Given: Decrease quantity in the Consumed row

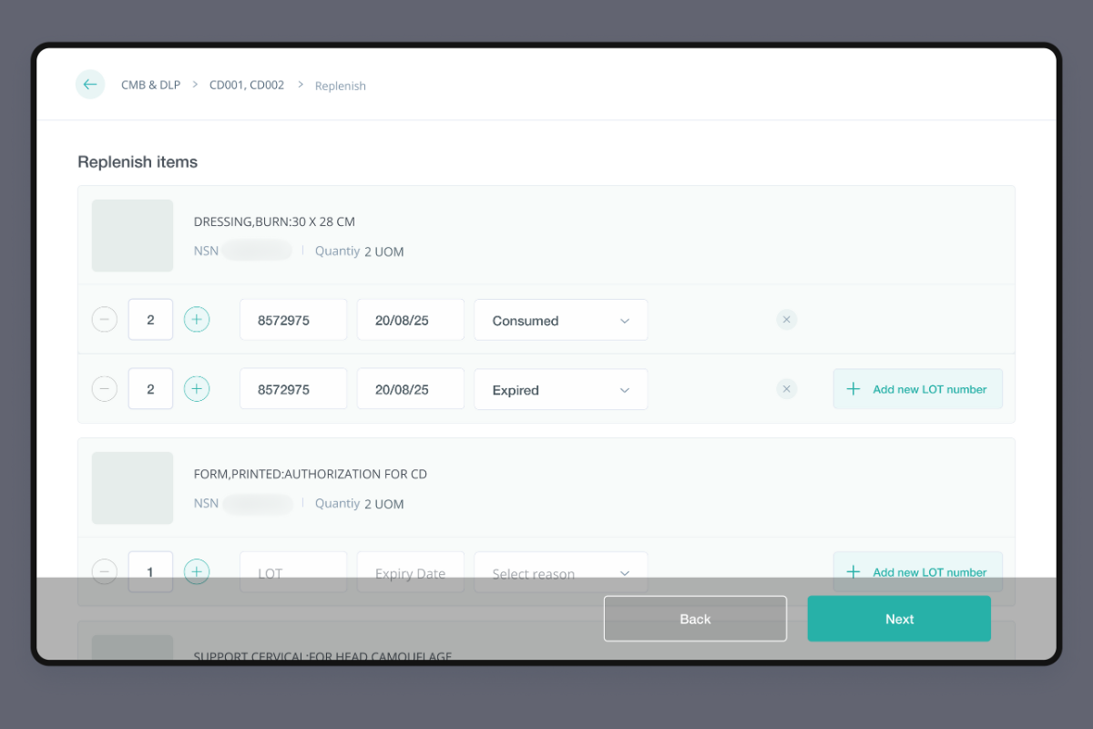Looking at the screenshot, I should 105,319.
